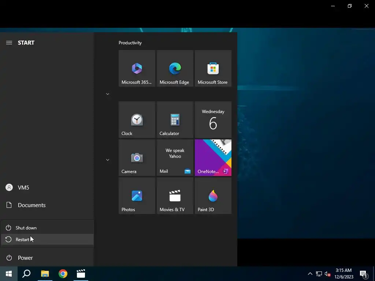Image resolution: width=375 pixels, height=281 pixels.
Task: Show hidden system tray icons
Action: 310,274
